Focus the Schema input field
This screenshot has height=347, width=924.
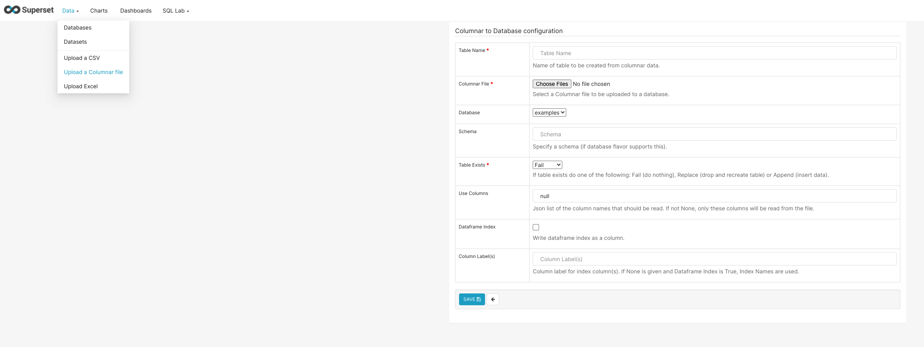click(x=715, y=134)
